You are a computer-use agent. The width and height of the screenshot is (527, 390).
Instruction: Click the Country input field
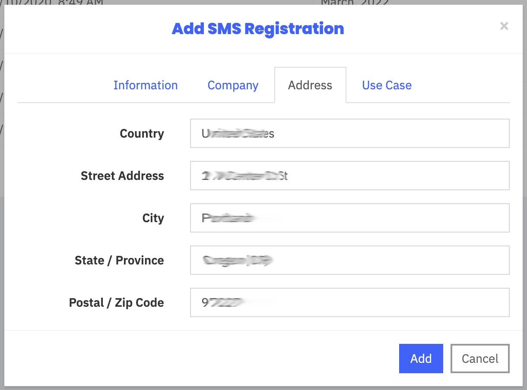[x=350, y=133]
